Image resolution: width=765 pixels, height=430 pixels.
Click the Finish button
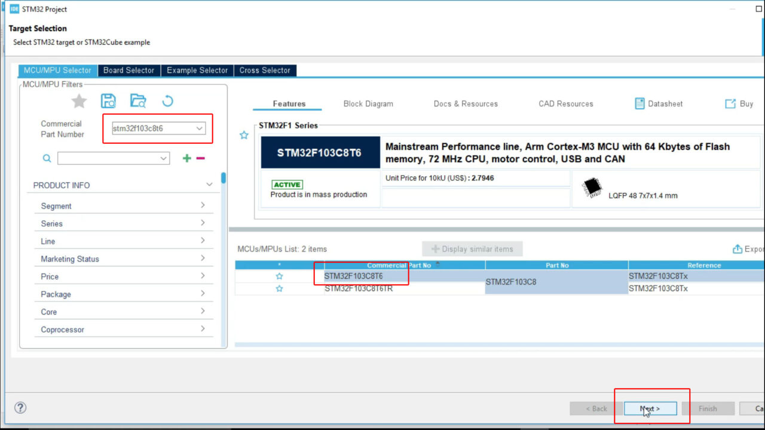[708, 408]
